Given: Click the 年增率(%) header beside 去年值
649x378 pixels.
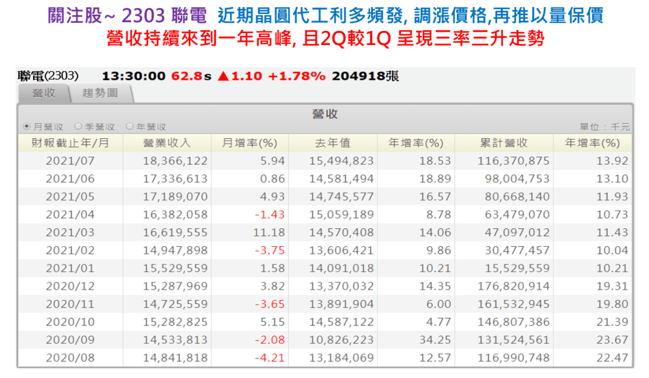Looking at the screenshot, I should point(416,143).
